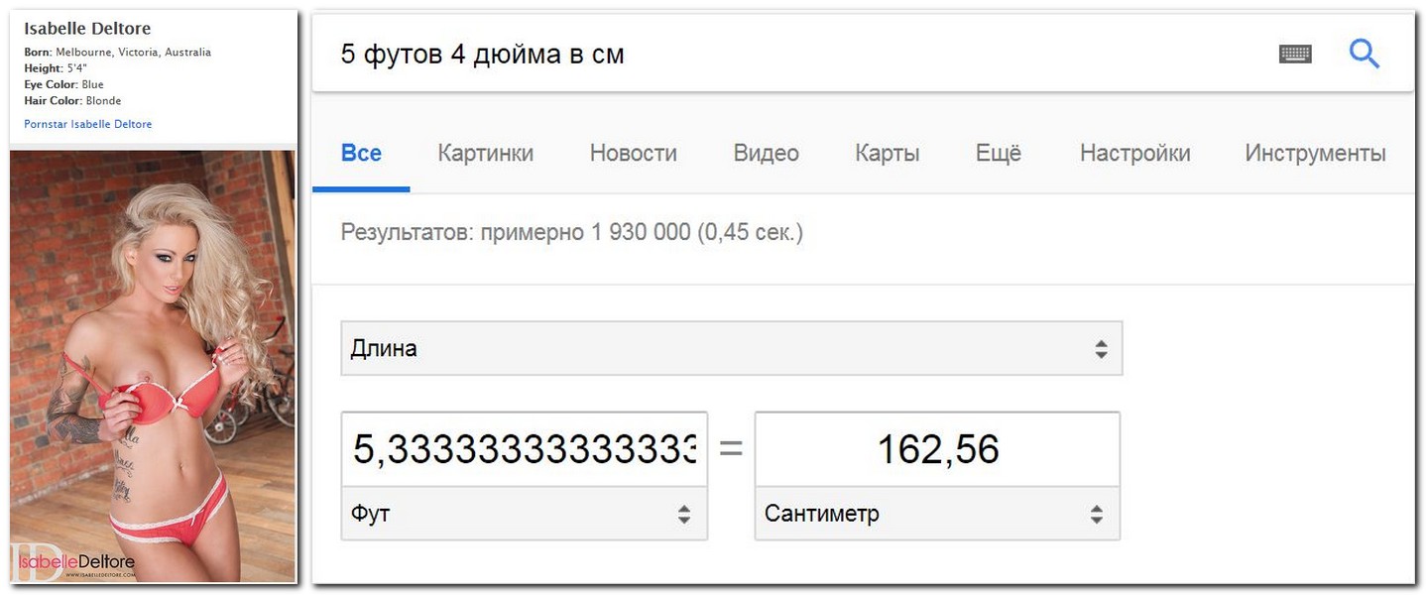1426x595 pixels.
Task: Open the Длина unit category dropdown
Action: [732, 348]
